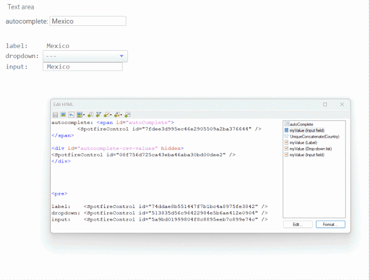369x280 pixels.
Task: Close the Edit HTML dialog
Action: click(342, 104)
